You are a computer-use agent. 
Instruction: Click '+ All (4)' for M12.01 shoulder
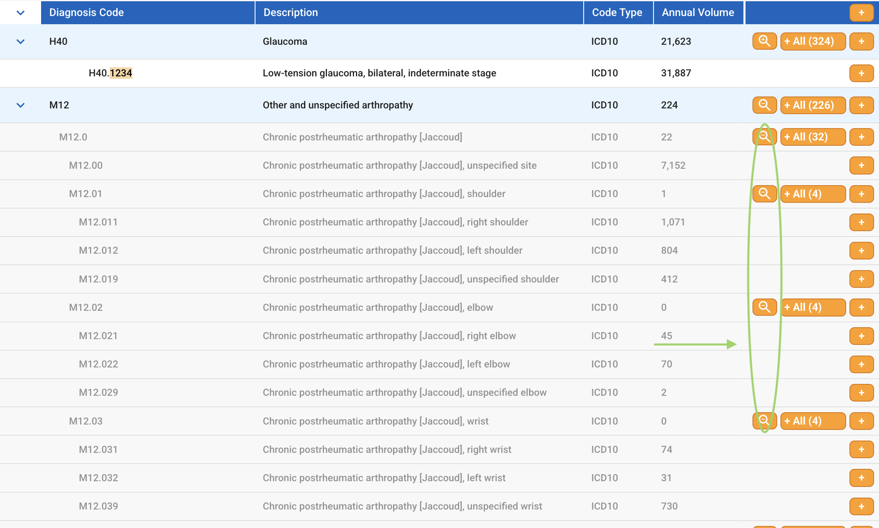click(813, 194)
